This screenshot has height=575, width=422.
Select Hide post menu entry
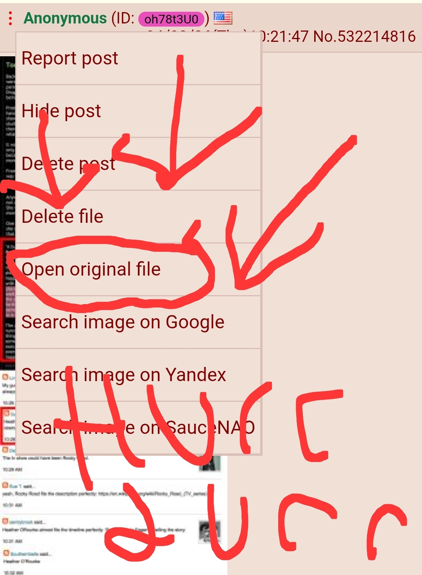[138, 111]
